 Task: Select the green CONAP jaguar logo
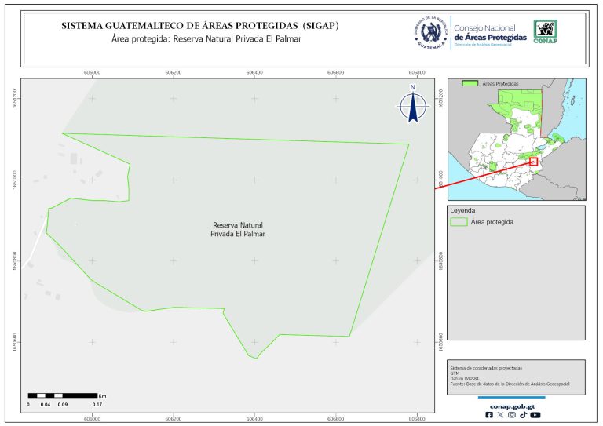pos(547,31)
